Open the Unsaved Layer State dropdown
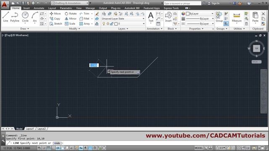Viewport: 269px width, 151px height. pyautogui.click(x=123, y=18)
